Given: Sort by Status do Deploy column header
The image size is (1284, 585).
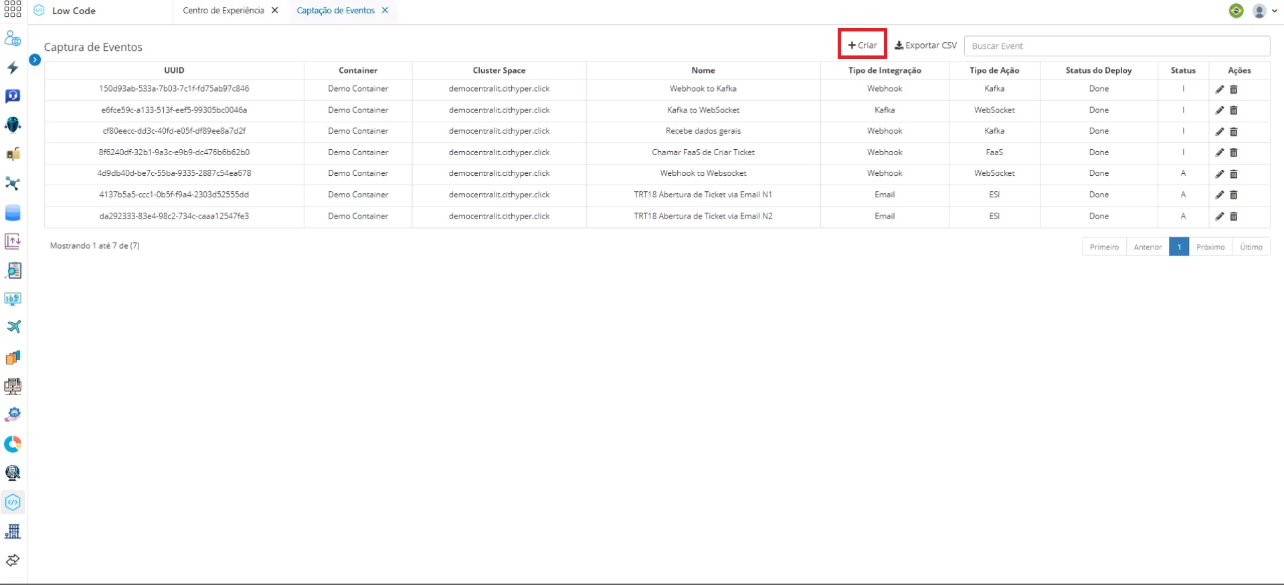Looking at the screenshot, I should tap(1099, 70).
